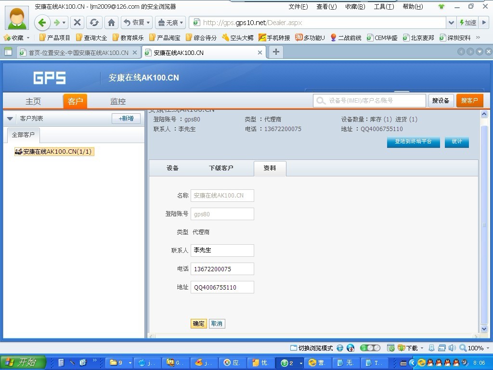Click the device/customer search input field
The height and width of the screenshot is (370, 493).
coord(369,101)
